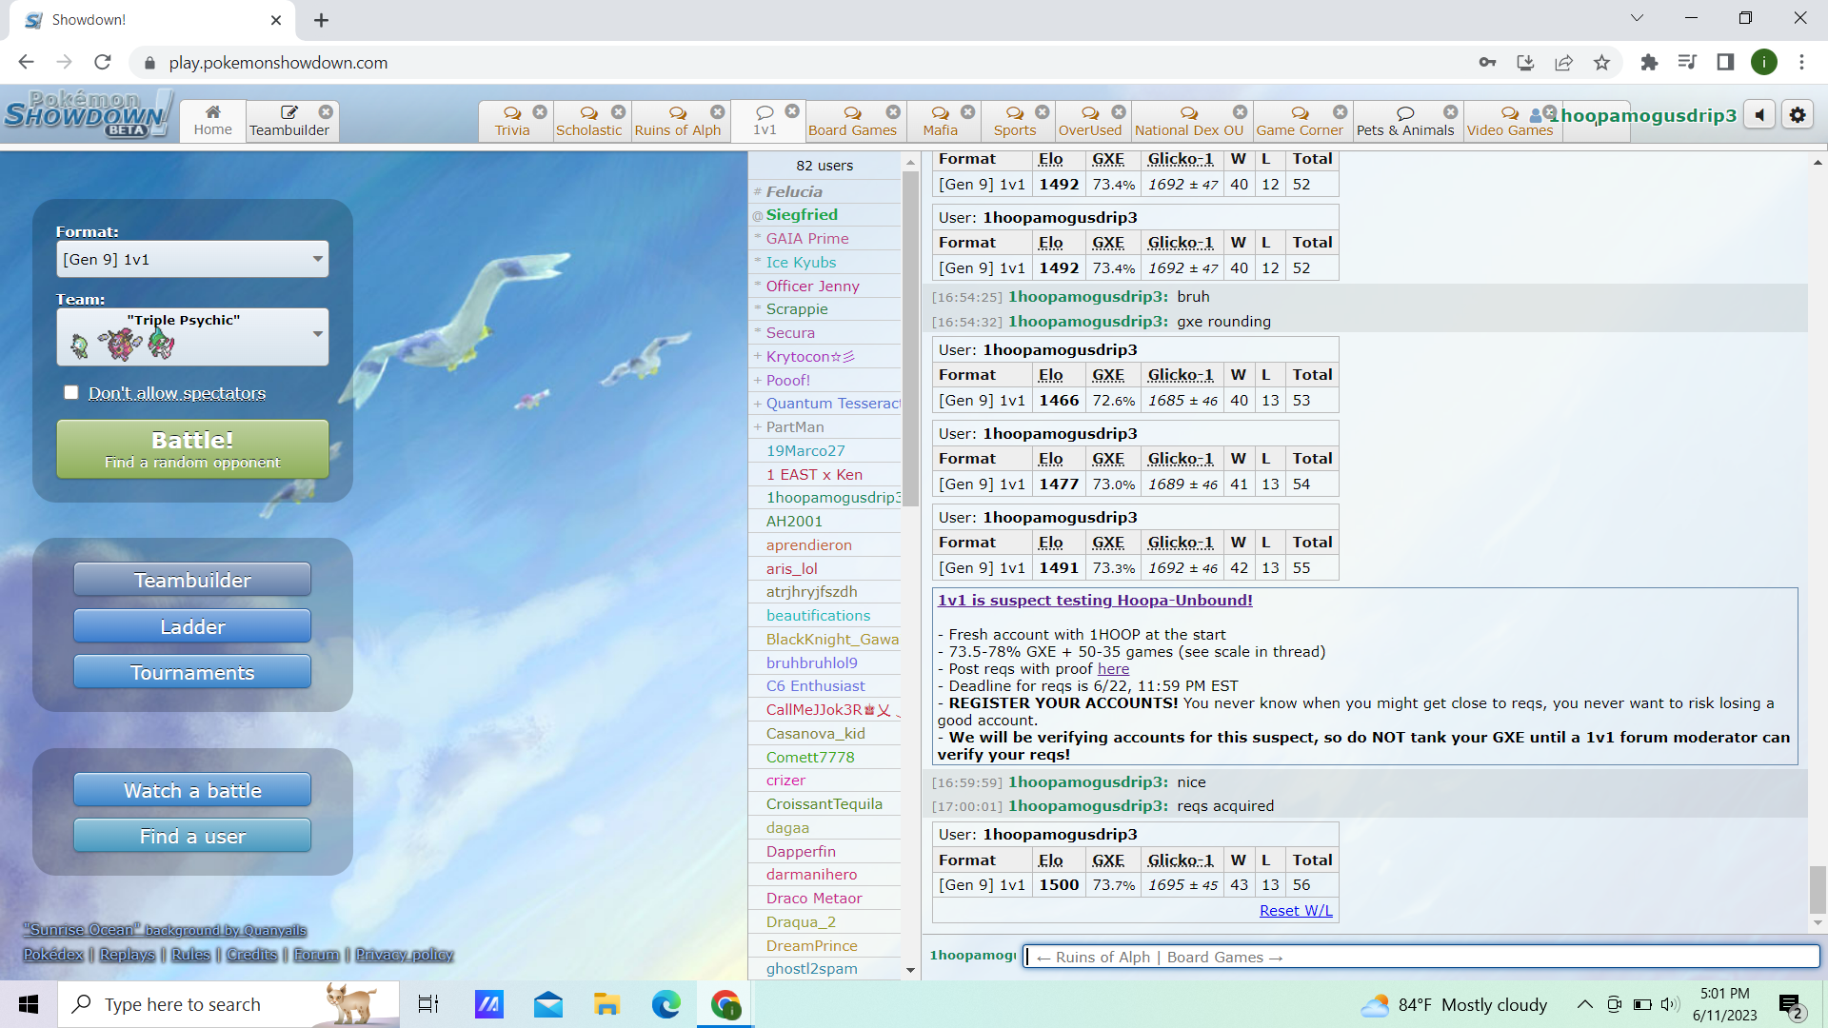Click the Windows search box
The image size is (1828, 1028).
(228, 1004)
